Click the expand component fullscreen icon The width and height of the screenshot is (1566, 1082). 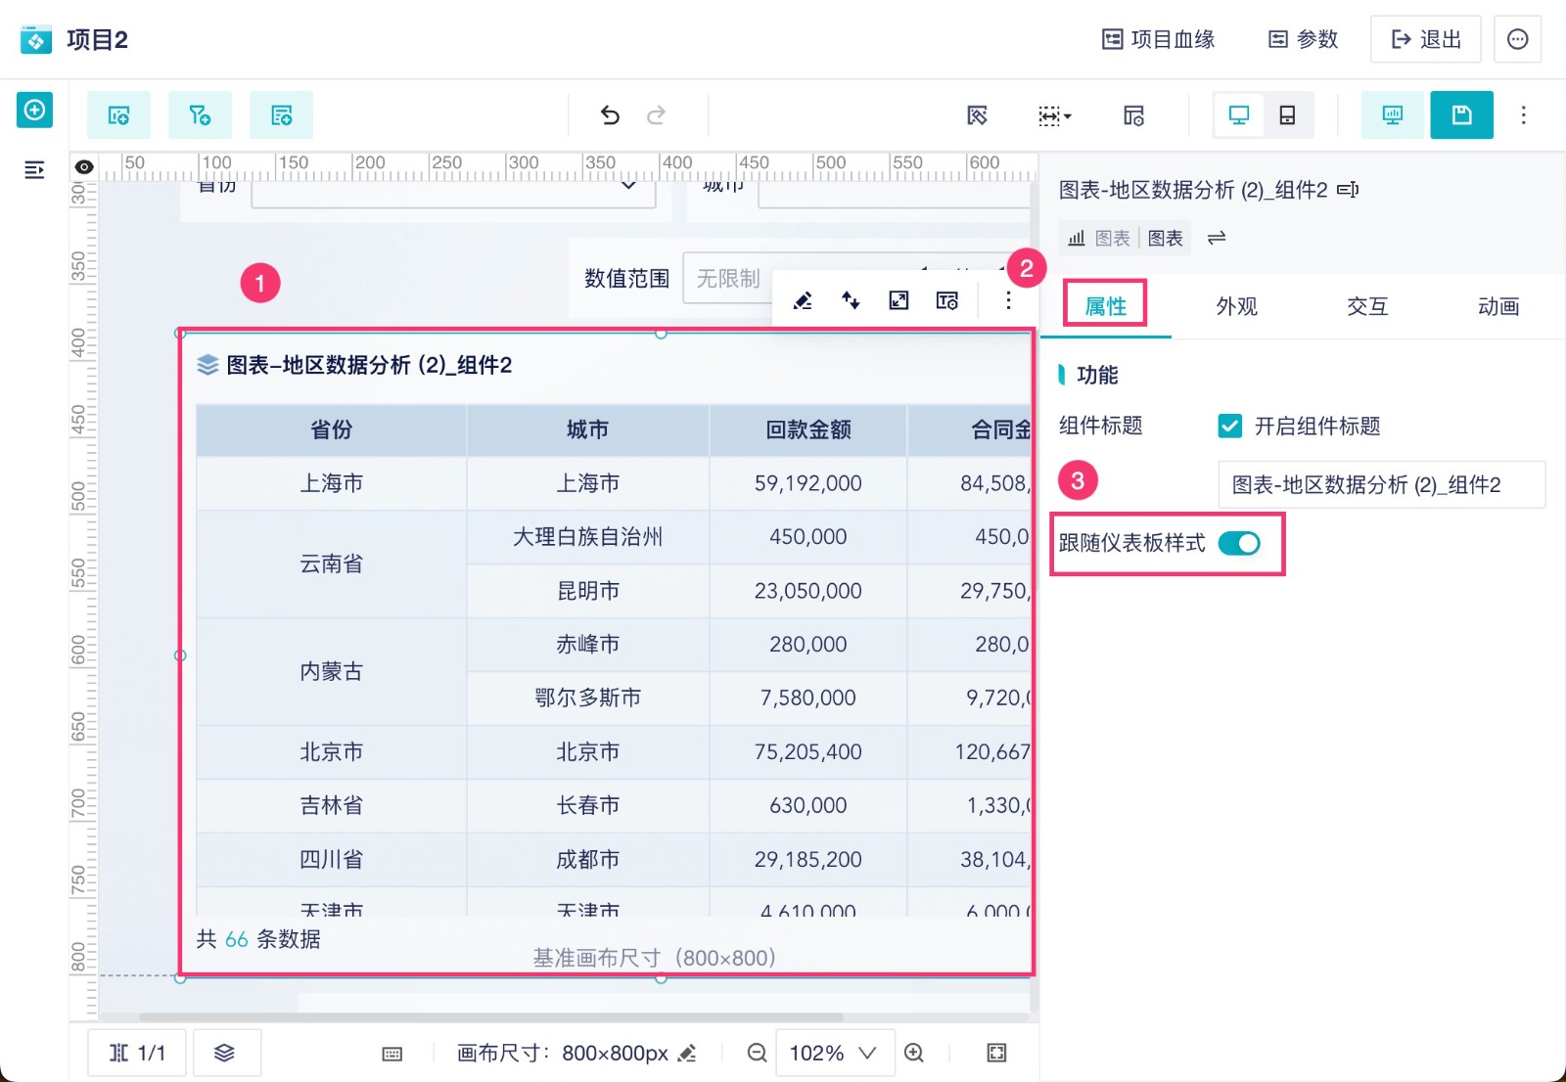pyautogui.click(x=898, y=300)
